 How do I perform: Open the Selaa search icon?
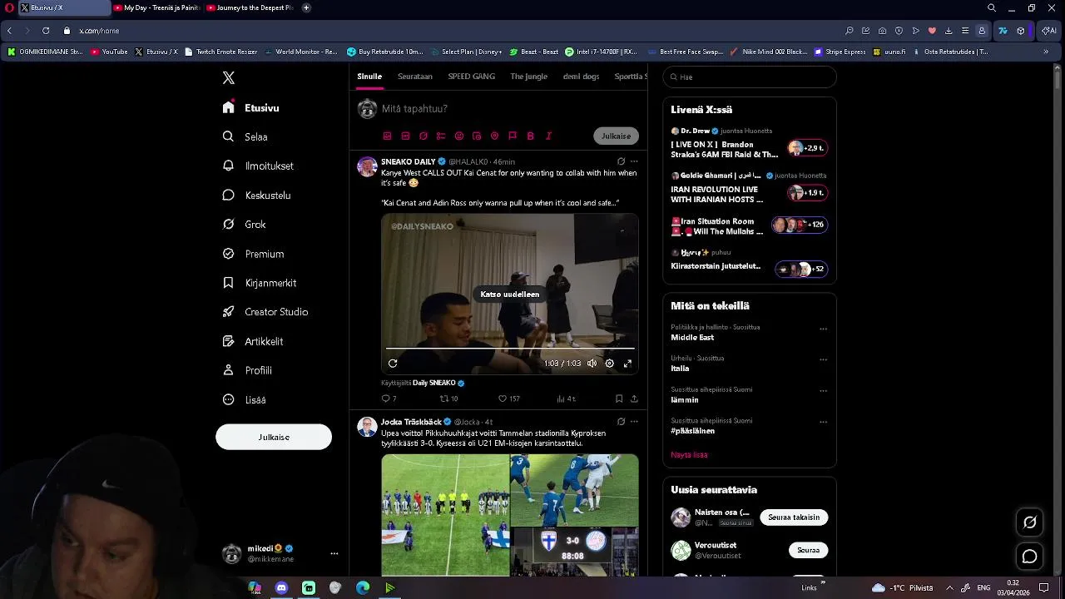point(228,136)
